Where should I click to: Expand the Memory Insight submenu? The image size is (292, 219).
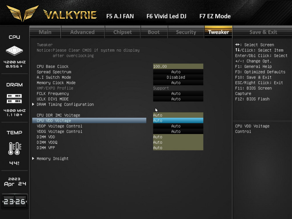click(x=52, y=159)
